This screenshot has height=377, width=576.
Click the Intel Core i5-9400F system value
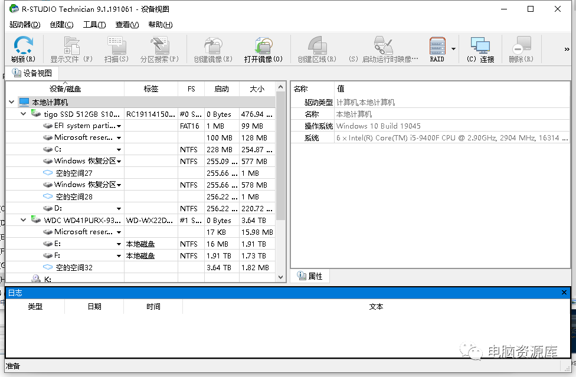coord(452,137)
